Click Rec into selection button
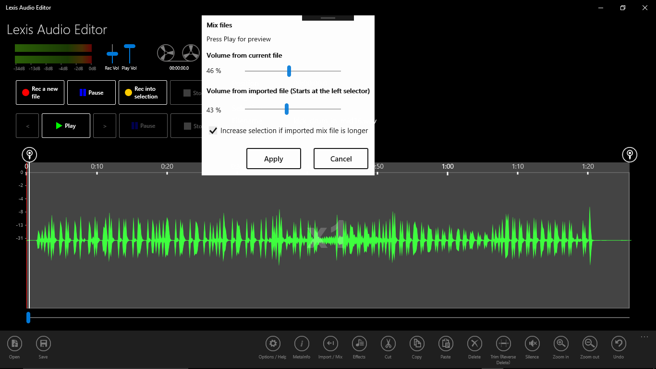Viewport: 656px width, 369px height. 143,92
